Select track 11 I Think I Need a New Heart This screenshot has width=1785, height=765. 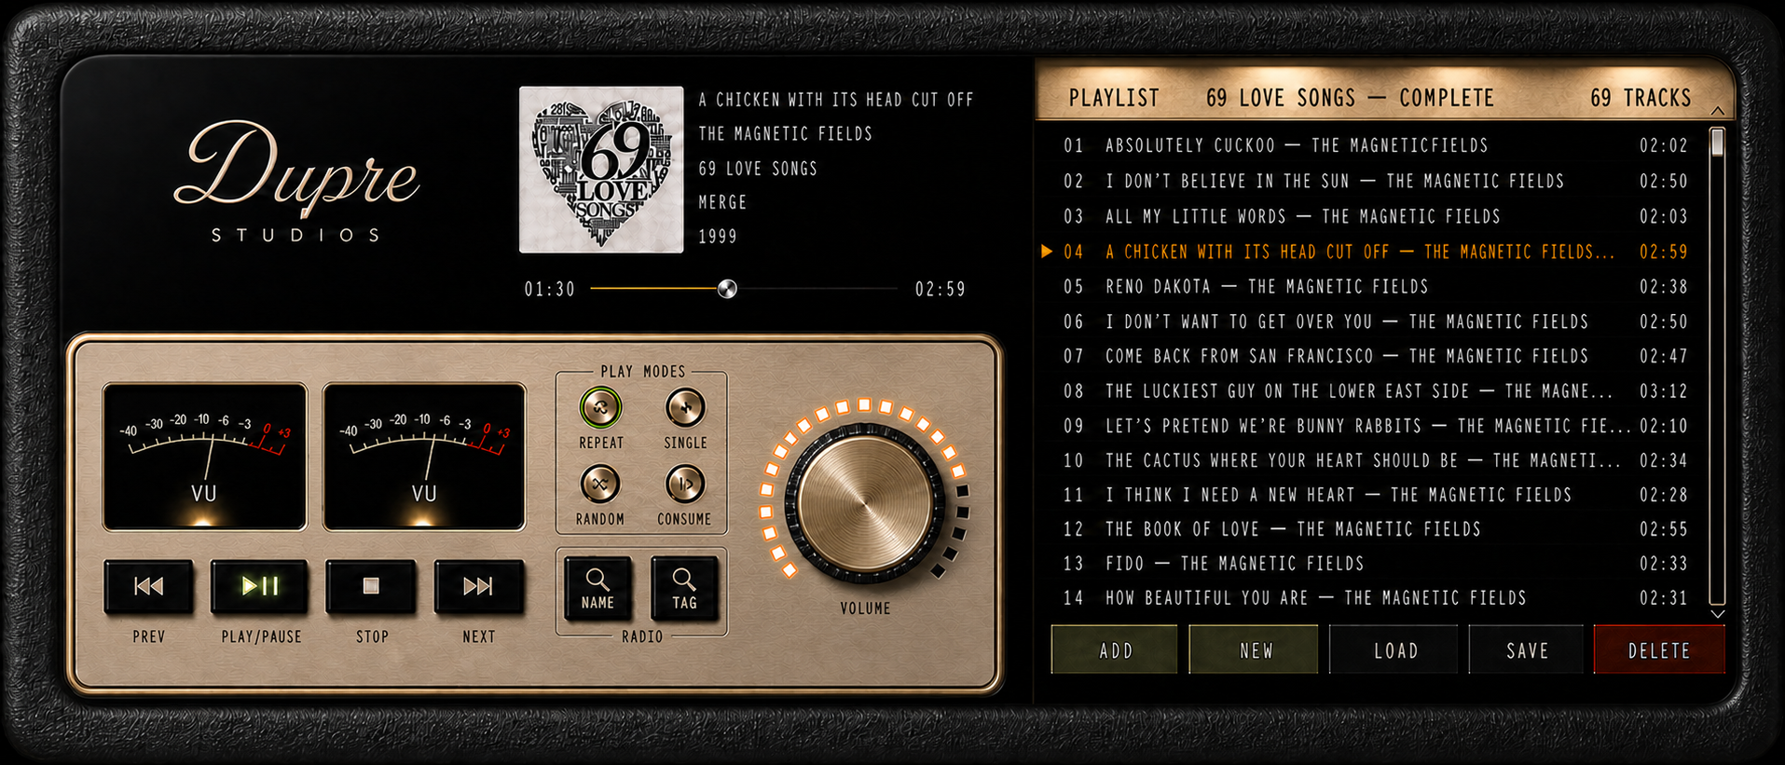[1376, 495]
